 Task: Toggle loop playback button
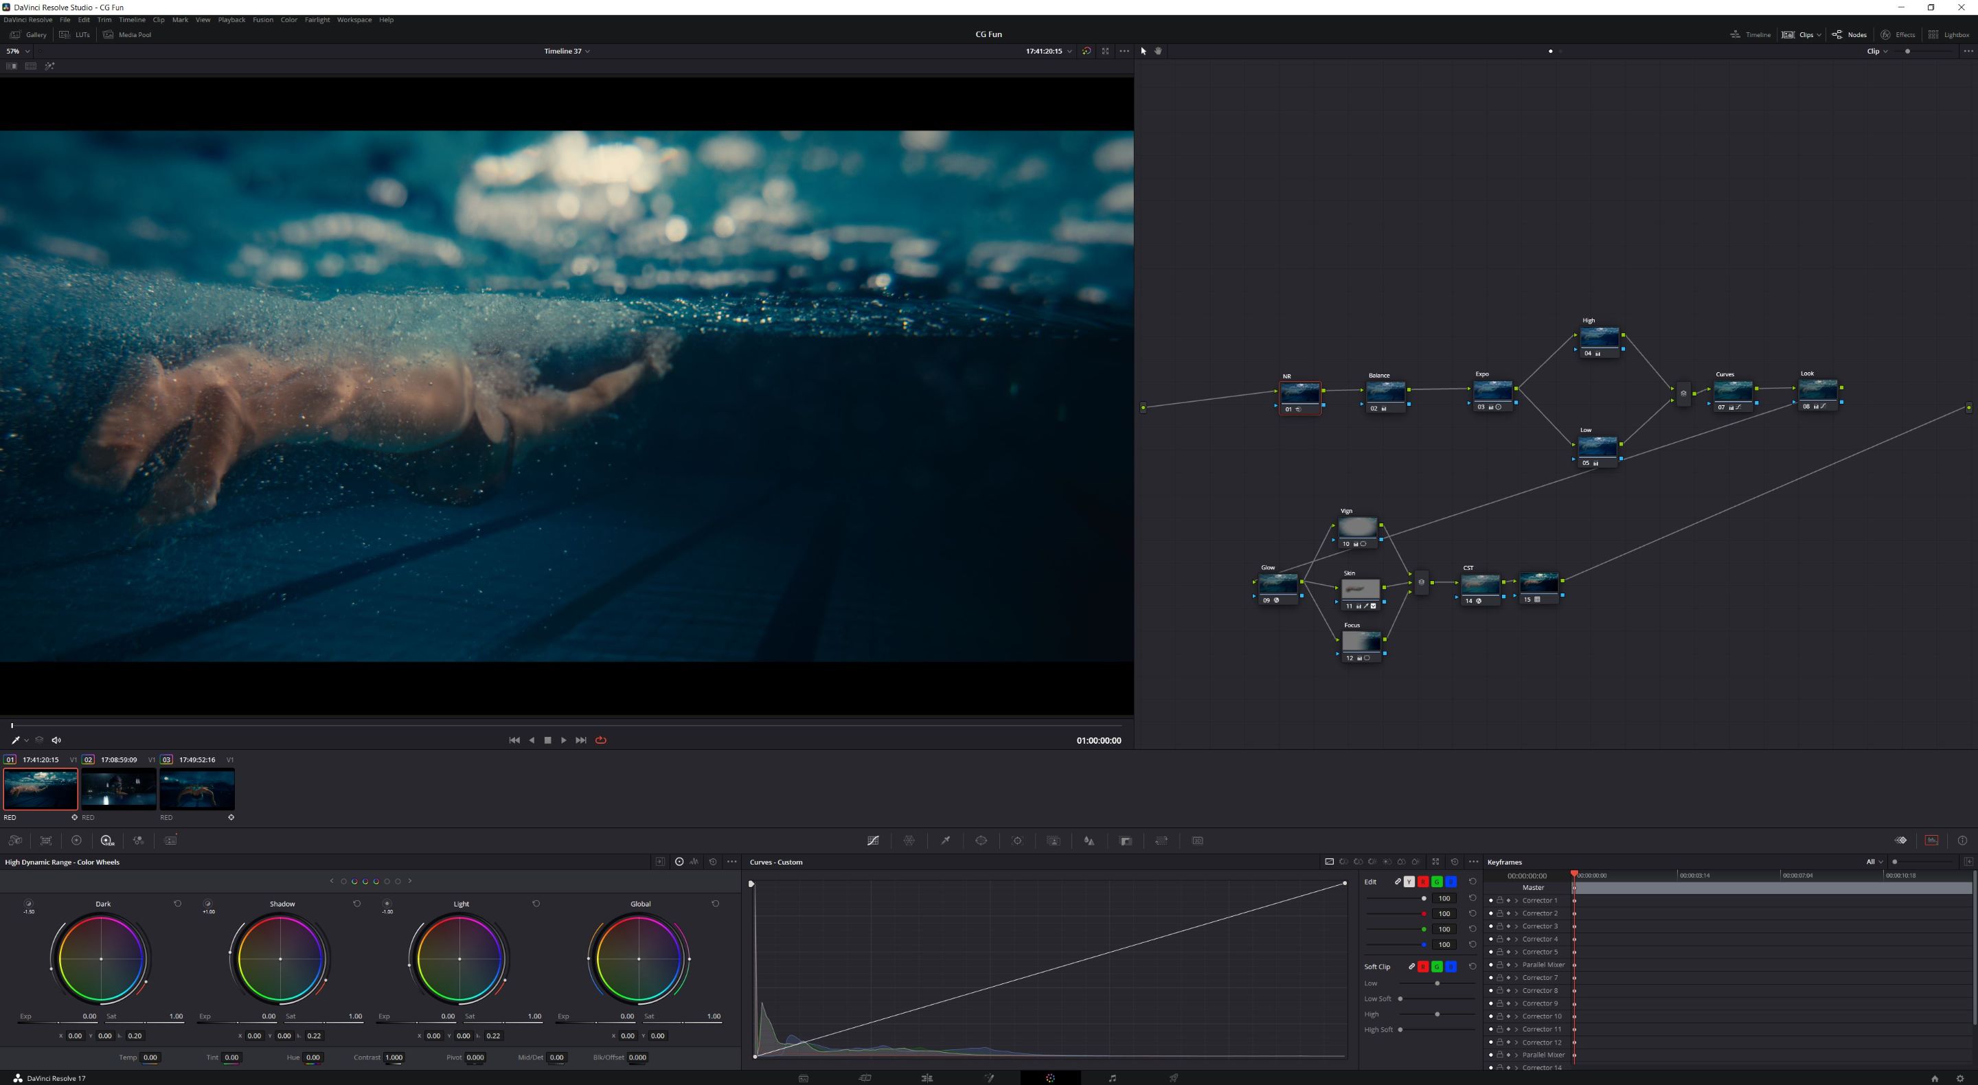[x=600, y=740]
